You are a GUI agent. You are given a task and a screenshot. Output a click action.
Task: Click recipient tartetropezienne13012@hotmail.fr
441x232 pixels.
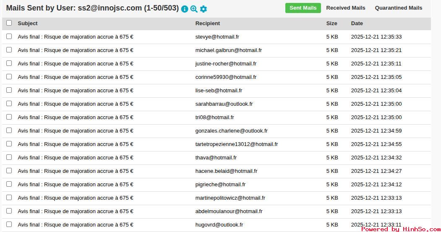[236, 144]
